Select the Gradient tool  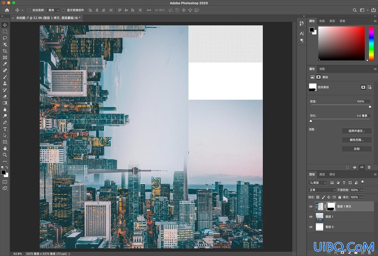click(5, 103)
